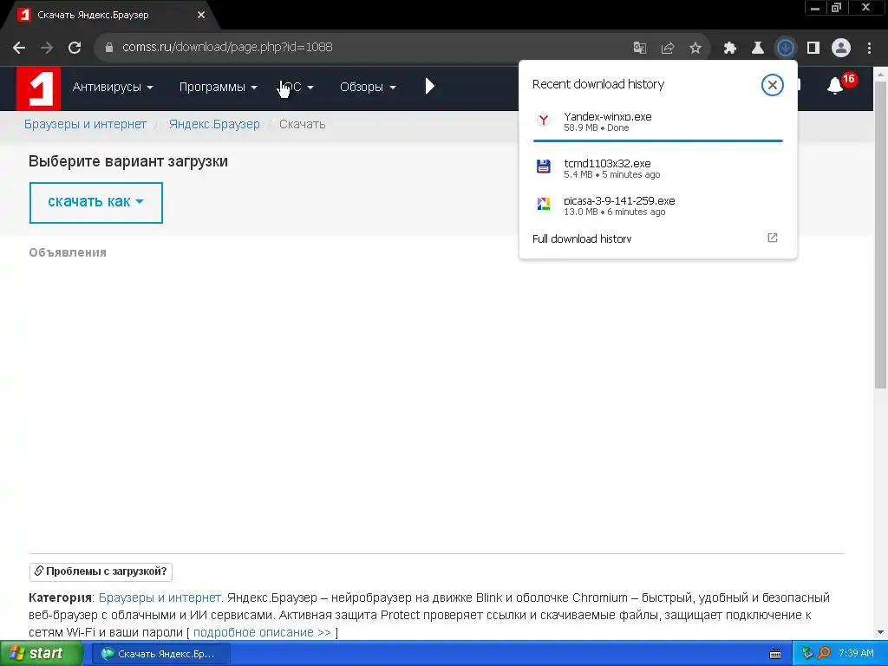Click the forward navigation arrow
Viewport: 888px width, 666px height.
47,48
